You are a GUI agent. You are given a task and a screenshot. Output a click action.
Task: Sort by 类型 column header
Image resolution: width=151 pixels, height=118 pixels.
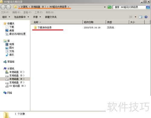pyautogui.click(x=117, y=22)
